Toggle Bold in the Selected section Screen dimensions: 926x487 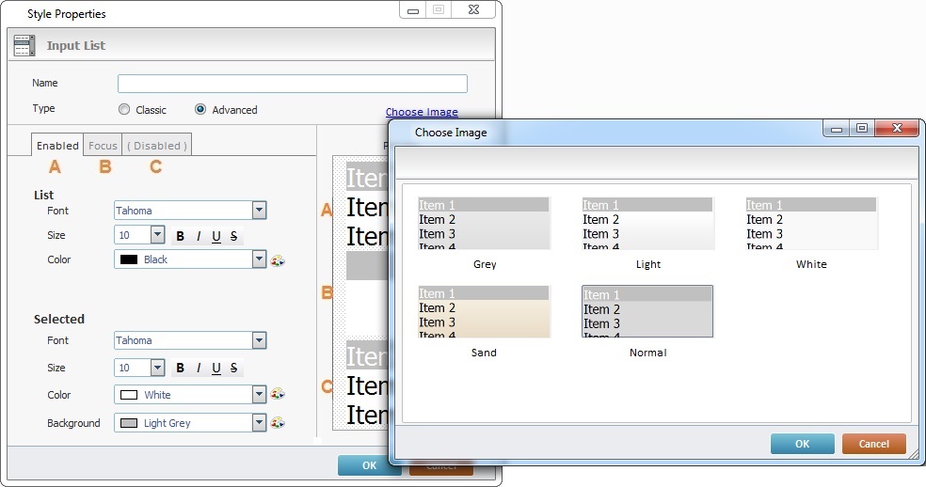coord(180,368)
